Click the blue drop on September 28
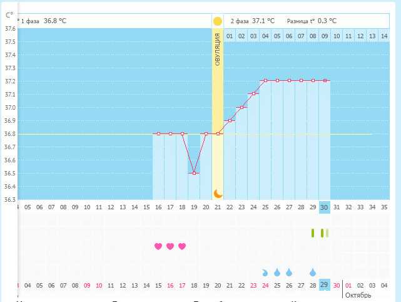 click(x=313, y=272)
